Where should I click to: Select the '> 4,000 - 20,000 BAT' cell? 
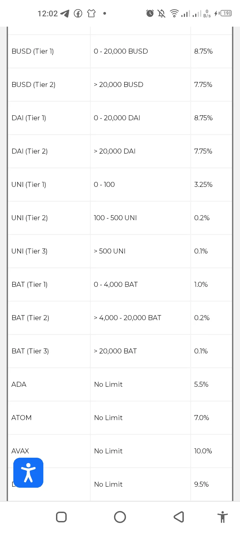(140, 318)
